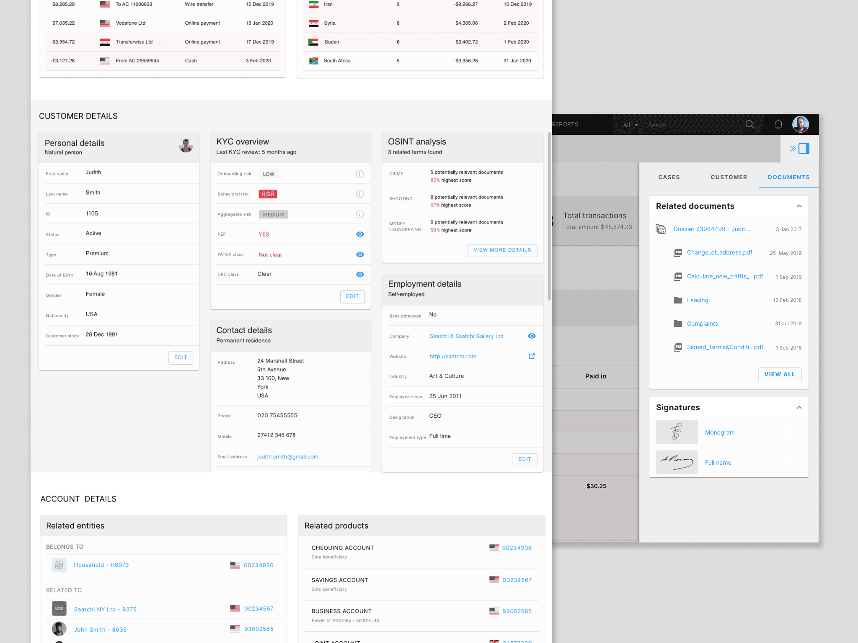Open saatchi.com external link icon
858x643 pixels.
tap(532, 356)
